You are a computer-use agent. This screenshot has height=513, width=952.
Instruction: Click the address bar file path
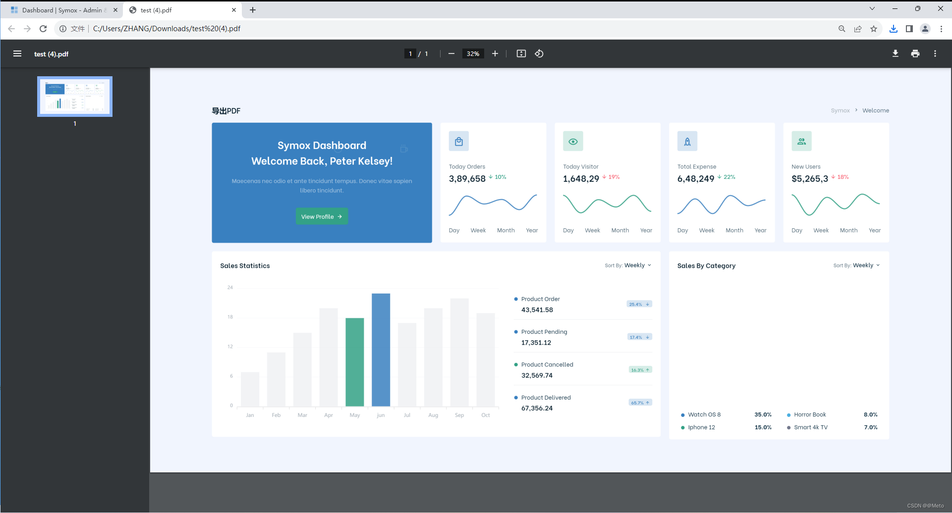click(x=167, y=29)
